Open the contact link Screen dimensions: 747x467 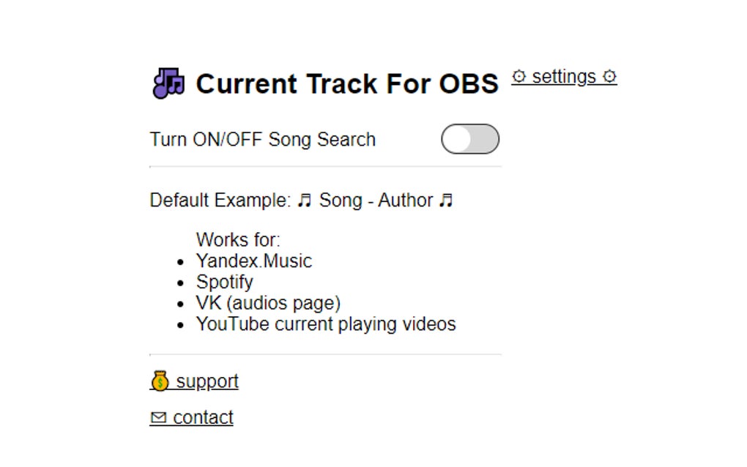click(203, 417)
